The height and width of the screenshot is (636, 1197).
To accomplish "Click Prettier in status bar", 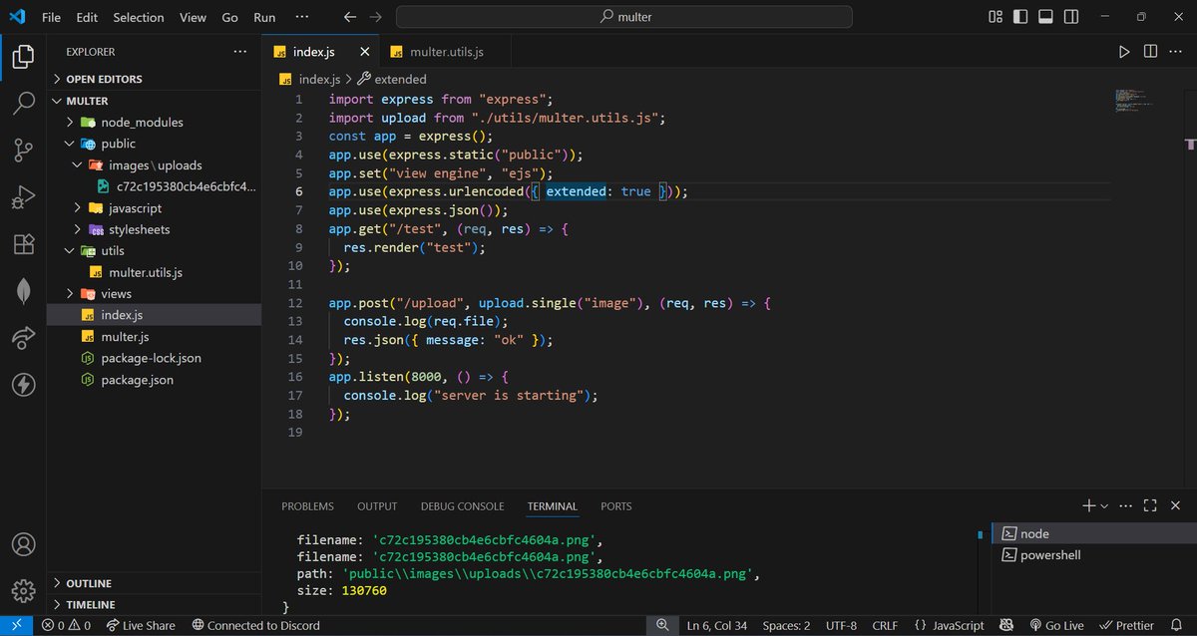I will [x=1125, y=625].
